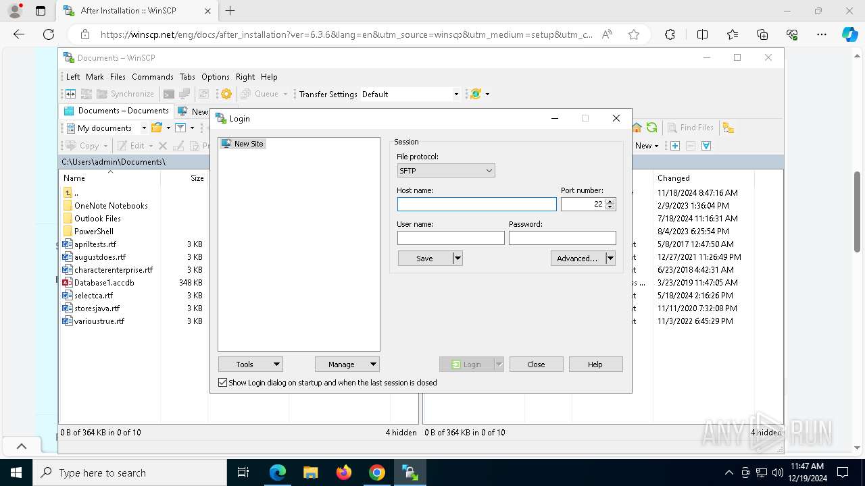Click the Name column header in the left panel
The height and width of the screenshot is (486, 865).
[110, 178]
